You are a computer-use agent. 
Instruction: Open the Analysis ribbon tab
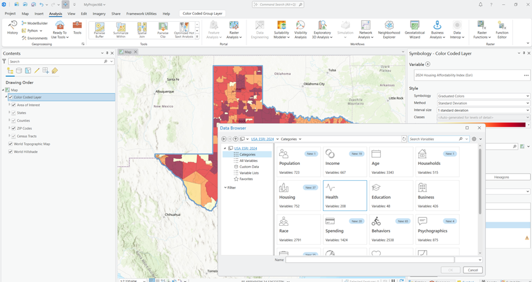56,14
